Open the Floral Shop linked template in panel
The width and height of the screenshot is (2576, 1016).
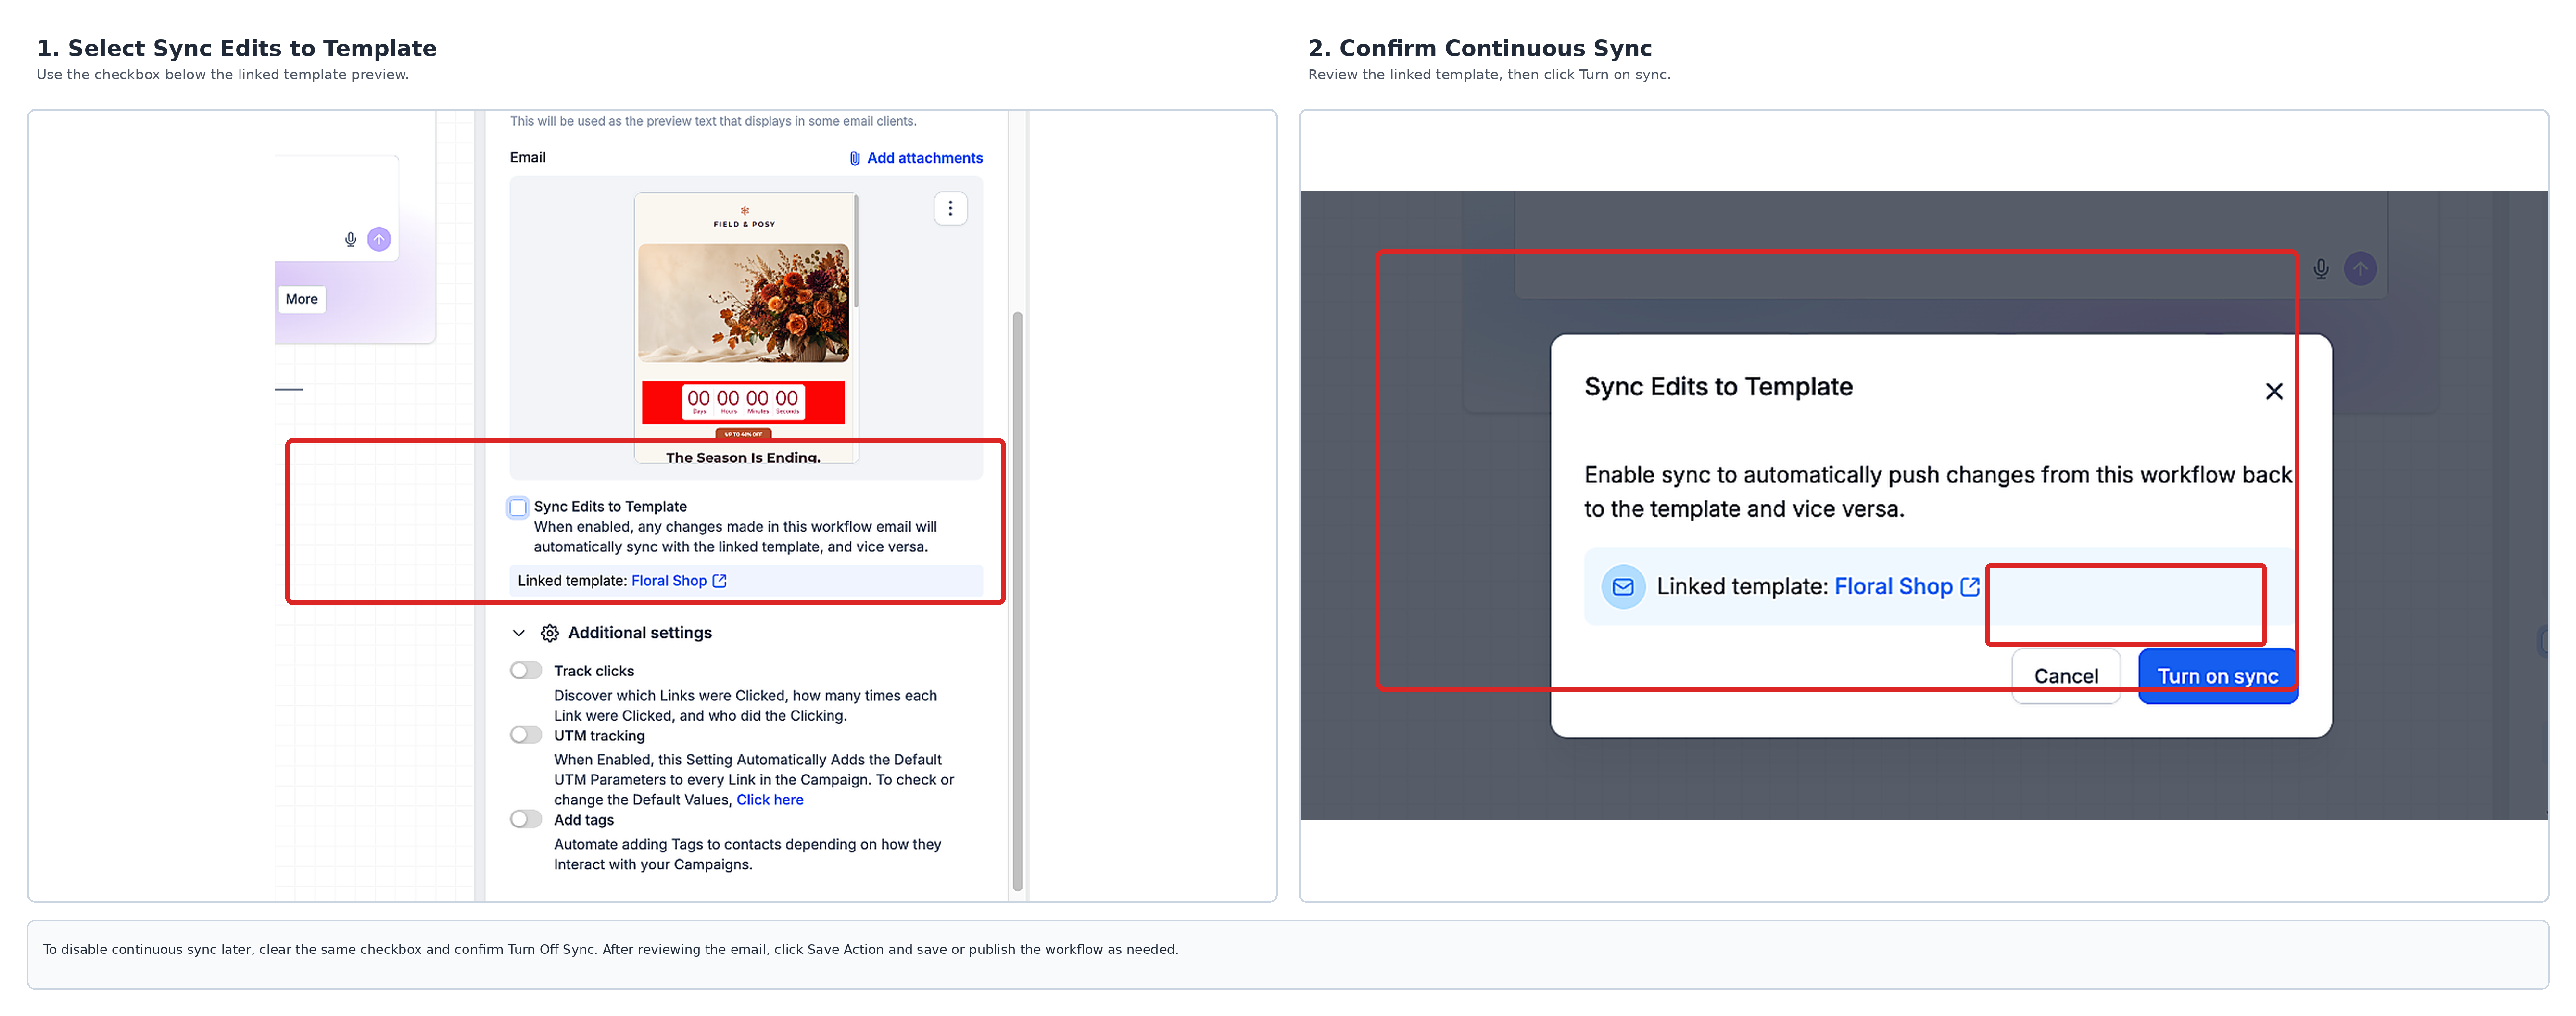pos(669,581)
